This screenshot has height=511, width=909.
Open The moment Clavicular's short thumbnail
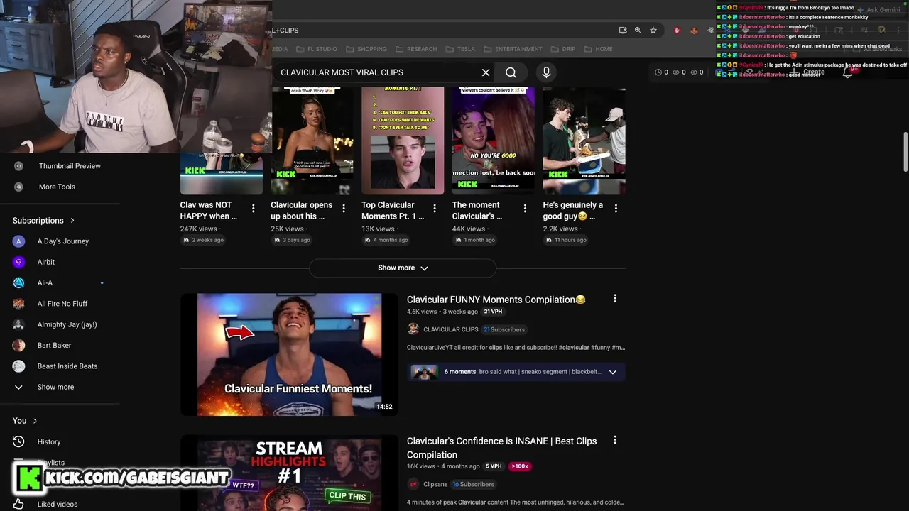coord(494,141)
